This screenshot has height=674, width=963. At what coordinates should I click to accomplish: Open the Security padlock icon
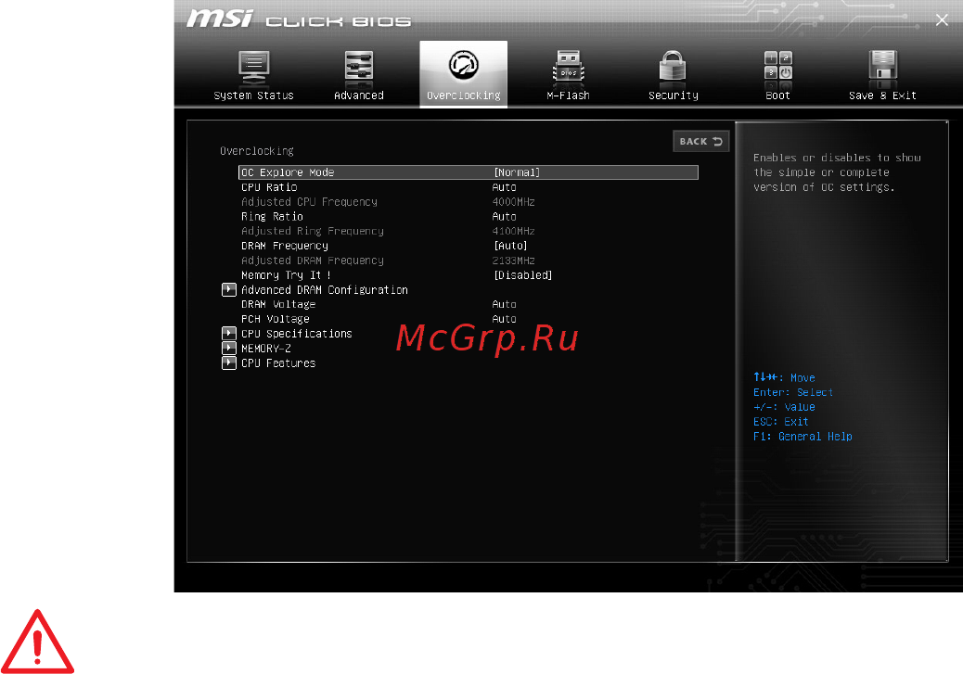(674, 68)
